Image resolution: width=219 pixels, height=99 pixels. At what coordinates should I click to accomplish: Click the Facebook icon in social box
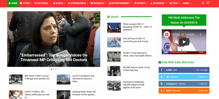161,70
